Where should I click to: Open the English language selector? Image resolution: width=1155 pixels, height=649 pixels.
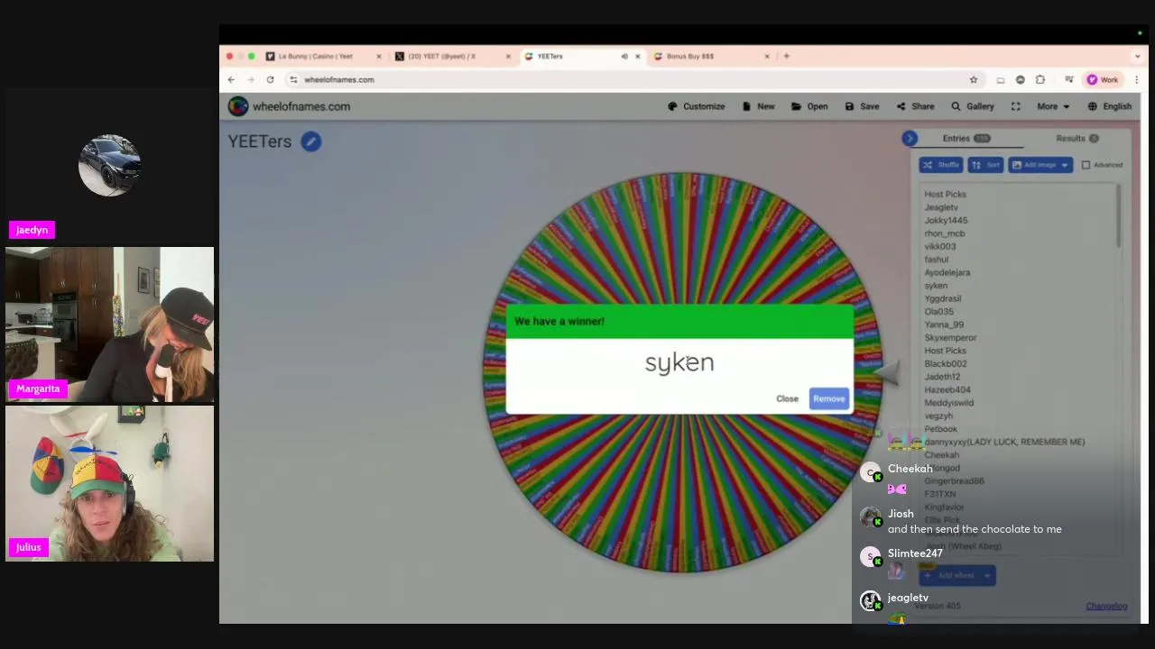pos(1110,106)
